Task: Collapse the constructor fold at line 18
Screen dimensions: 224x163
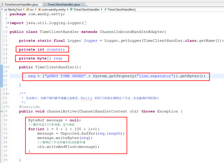Action: click(9, 67)
